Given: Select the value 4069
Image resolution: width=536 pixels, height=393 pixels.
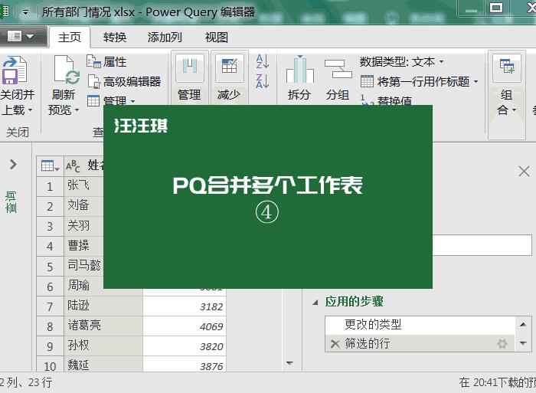Looking at the screenshot, I should pyautogui.click(x=185, y=326).
